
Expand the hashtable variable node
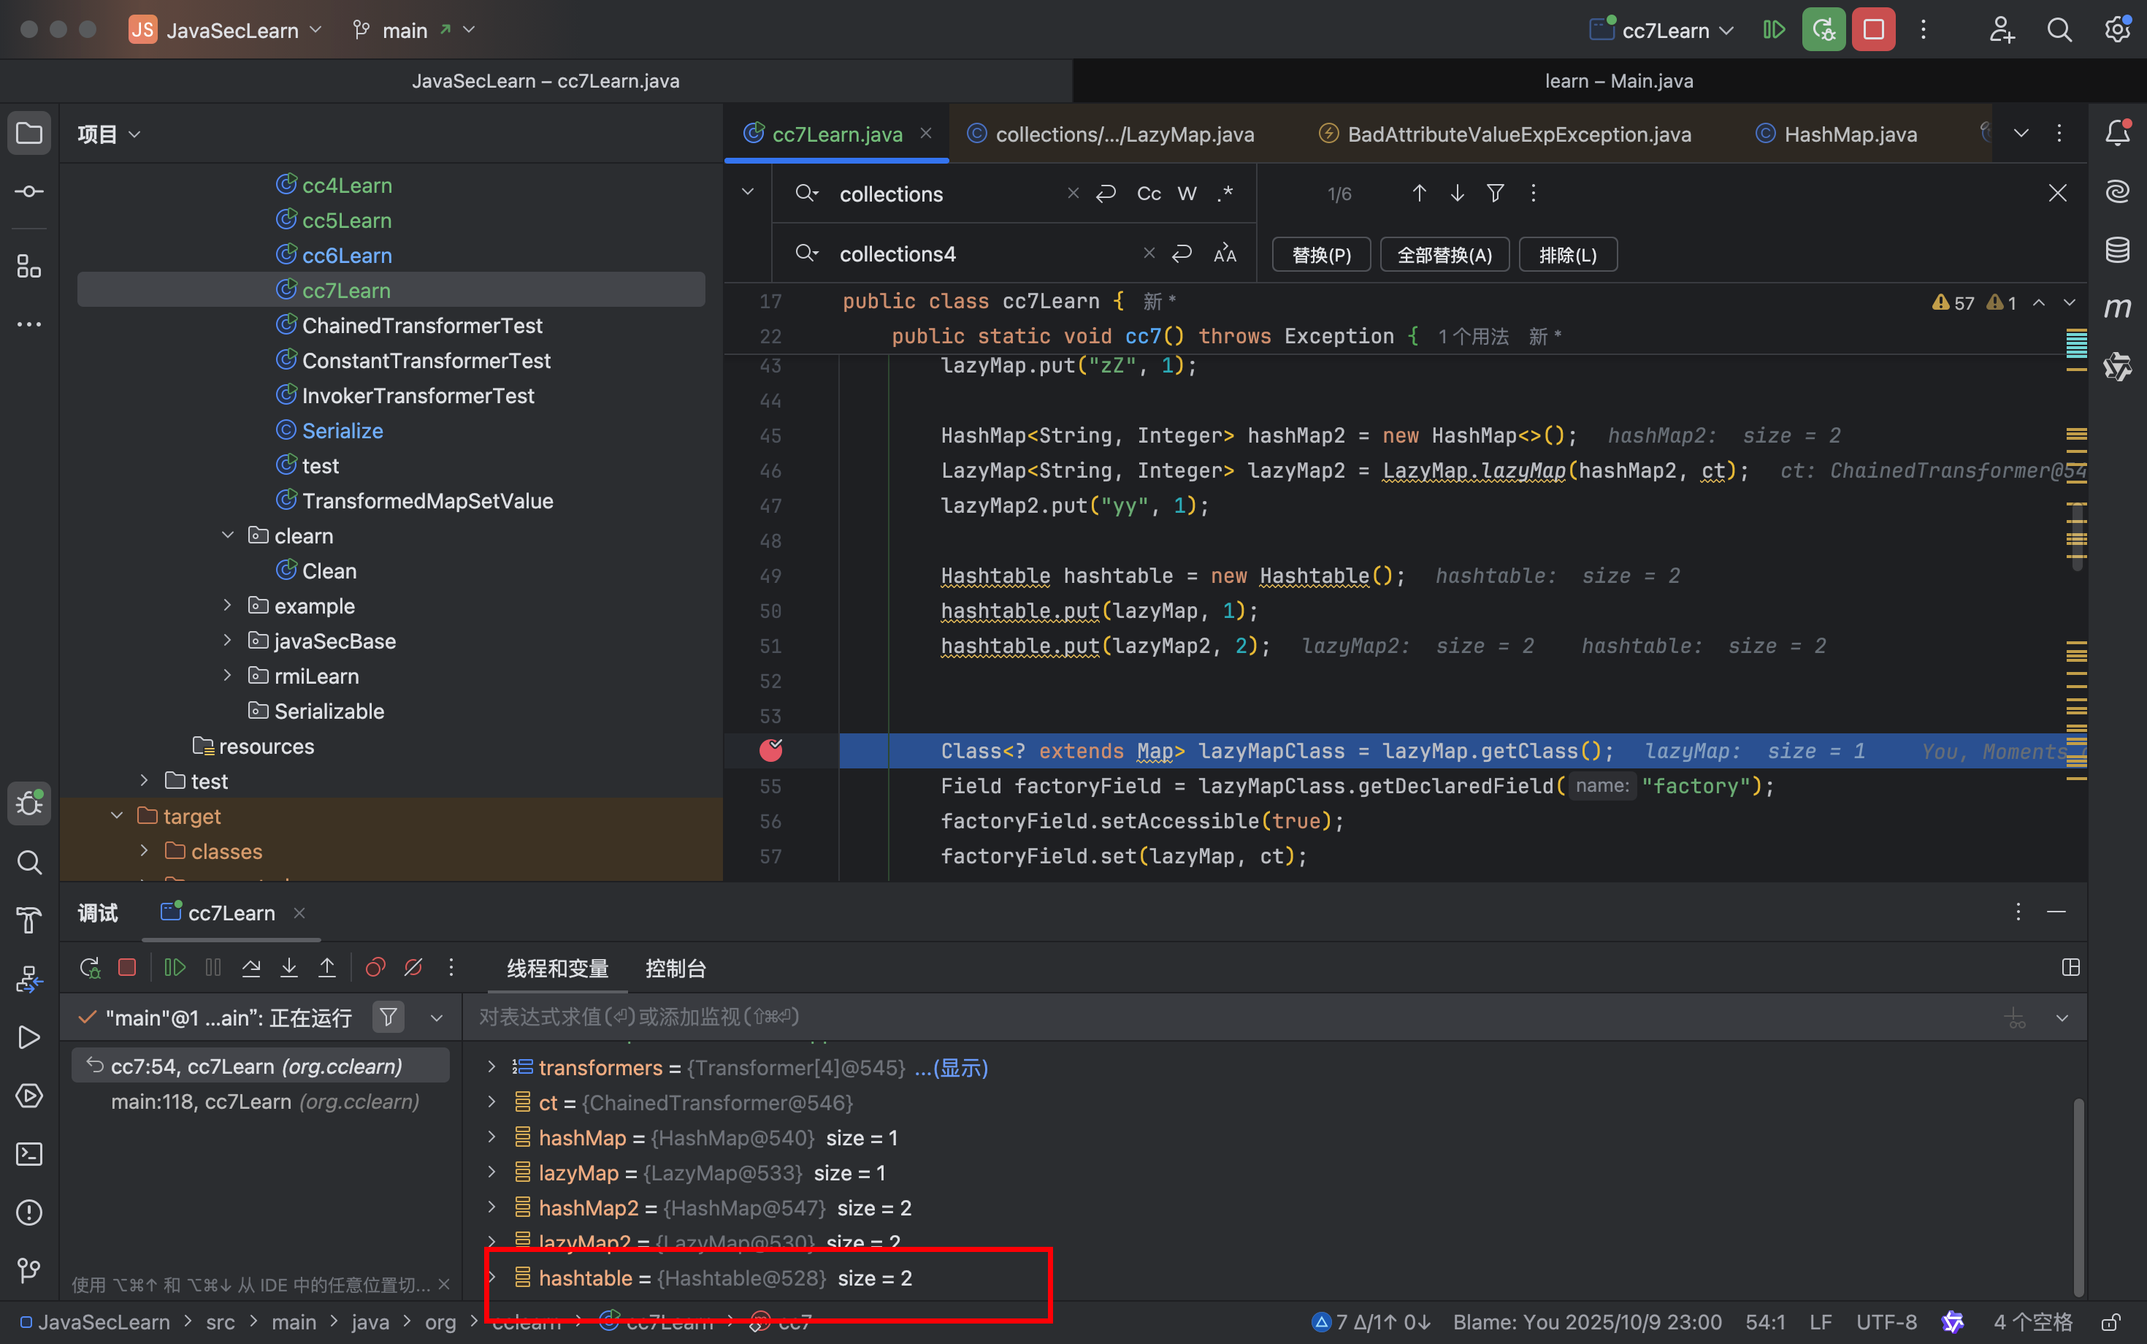click(491, 1278)
